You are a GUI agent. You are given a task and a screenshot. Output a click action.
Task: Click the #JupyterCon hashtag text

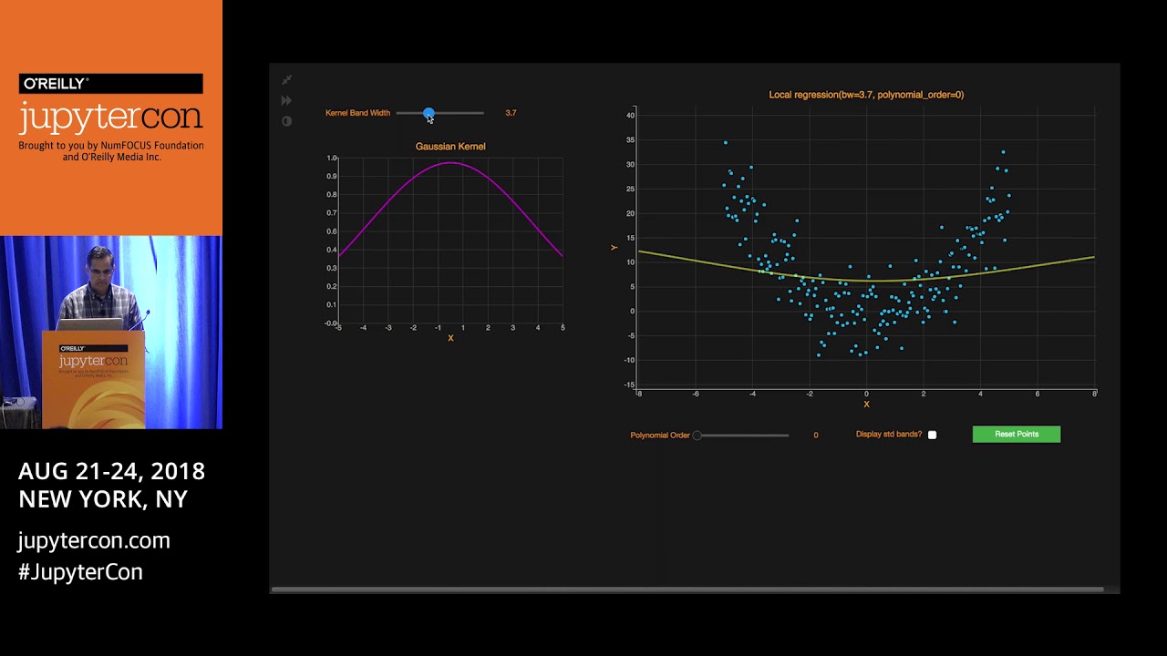coord(80,572)
